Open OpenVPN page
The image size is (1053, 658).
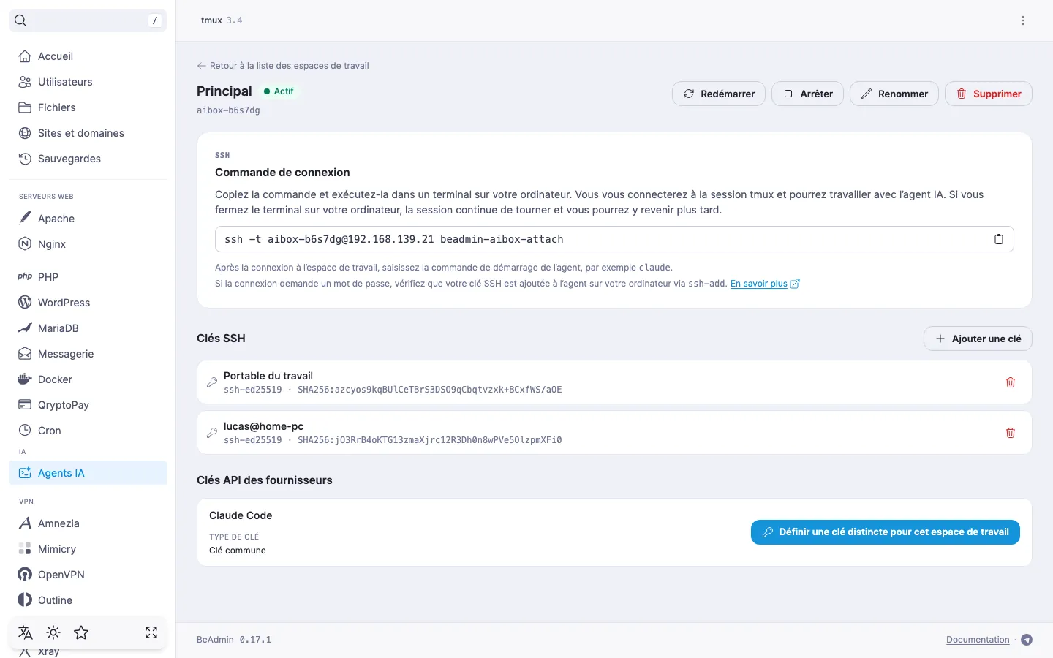(88, 575)
